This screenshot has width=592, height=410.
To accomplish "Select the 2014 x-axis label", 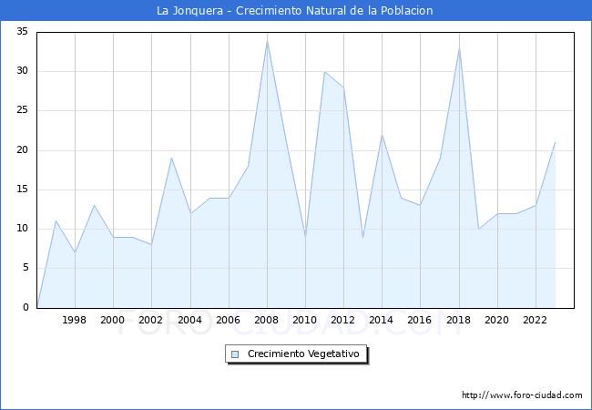I will [x=381, y=320].
